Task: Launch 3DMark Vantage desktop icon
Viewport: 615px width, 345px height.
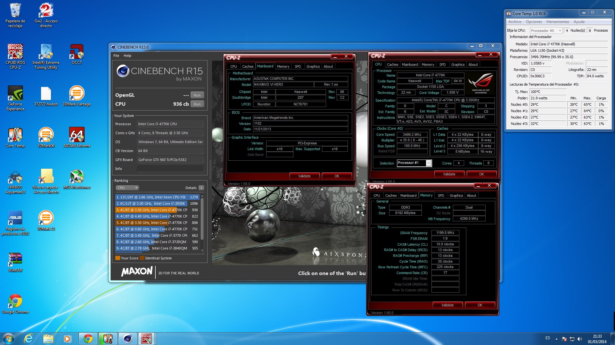Action: click(x=77, y=96)
